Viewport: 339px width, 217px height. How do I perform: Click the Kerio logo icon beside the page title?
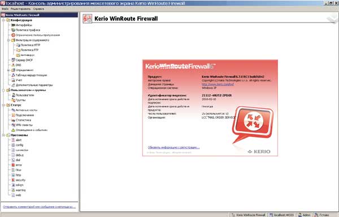click(x=88, y=19)
